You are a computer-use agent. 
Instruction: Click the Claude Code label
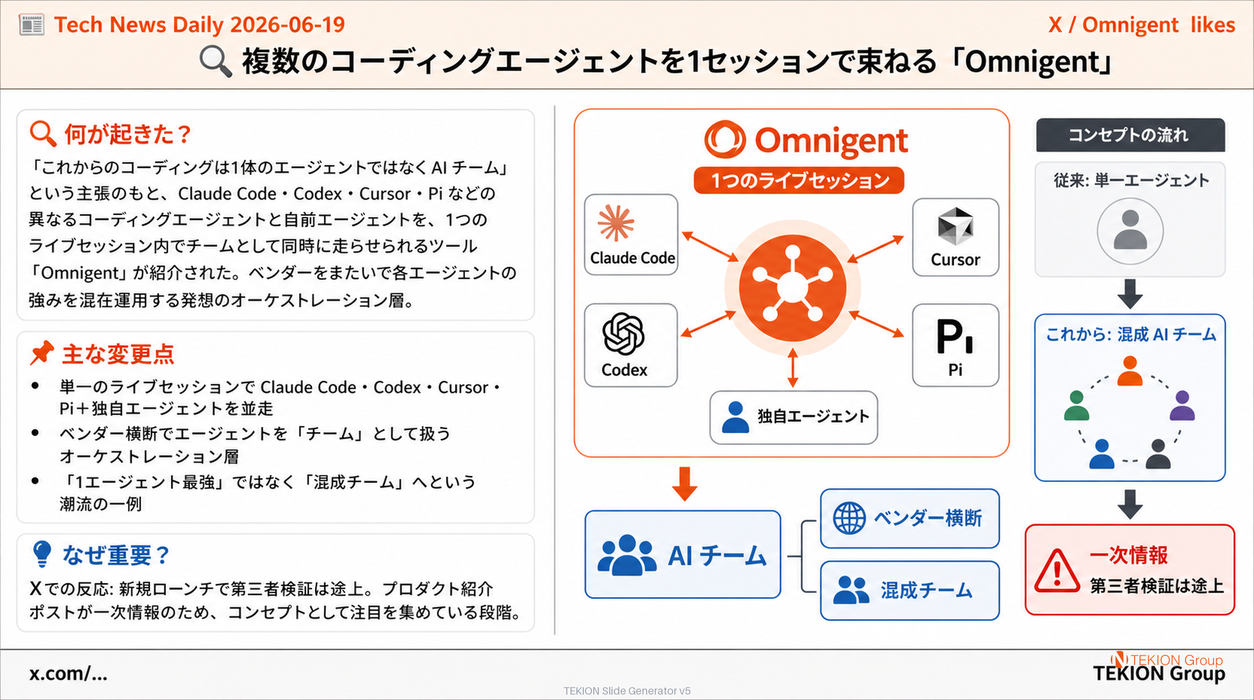tap(632, 257)
